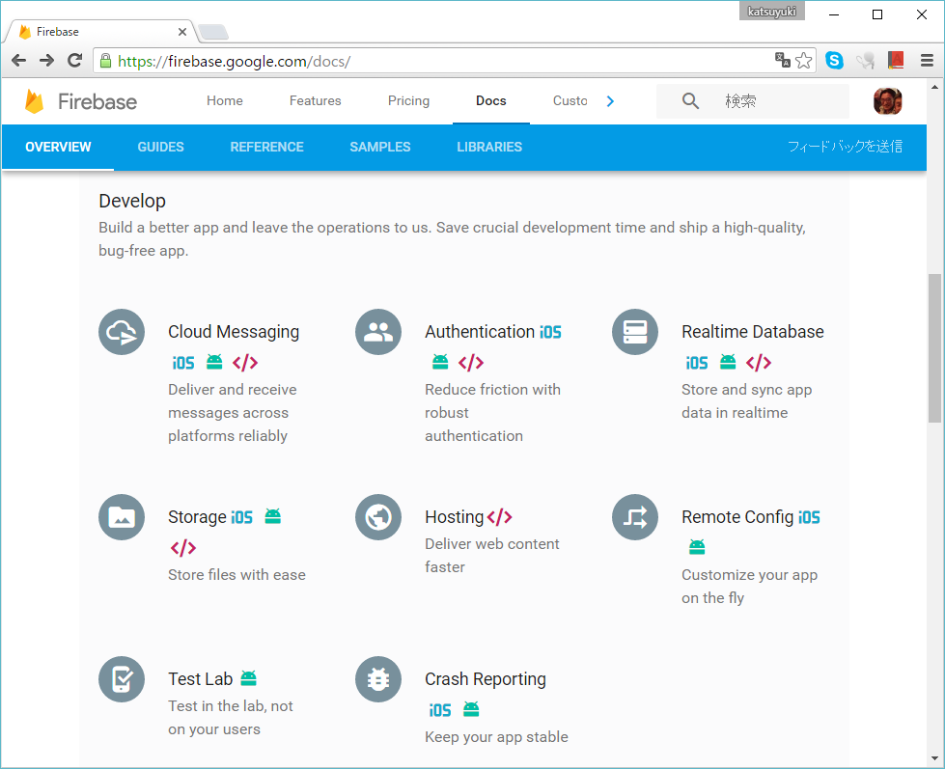Open the Home nav item
The height and width of the screenshot is (769, 945).
(225, 100)
